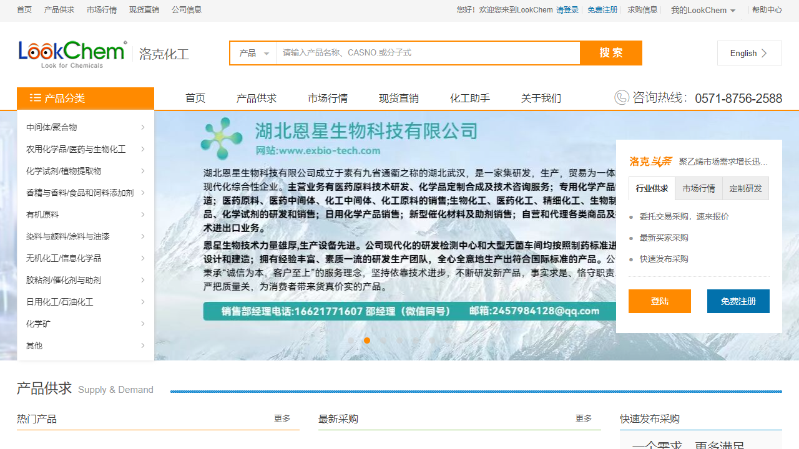
Task: Select 市场行情 in main navigation bar
Action: click(x=328, y=98)
